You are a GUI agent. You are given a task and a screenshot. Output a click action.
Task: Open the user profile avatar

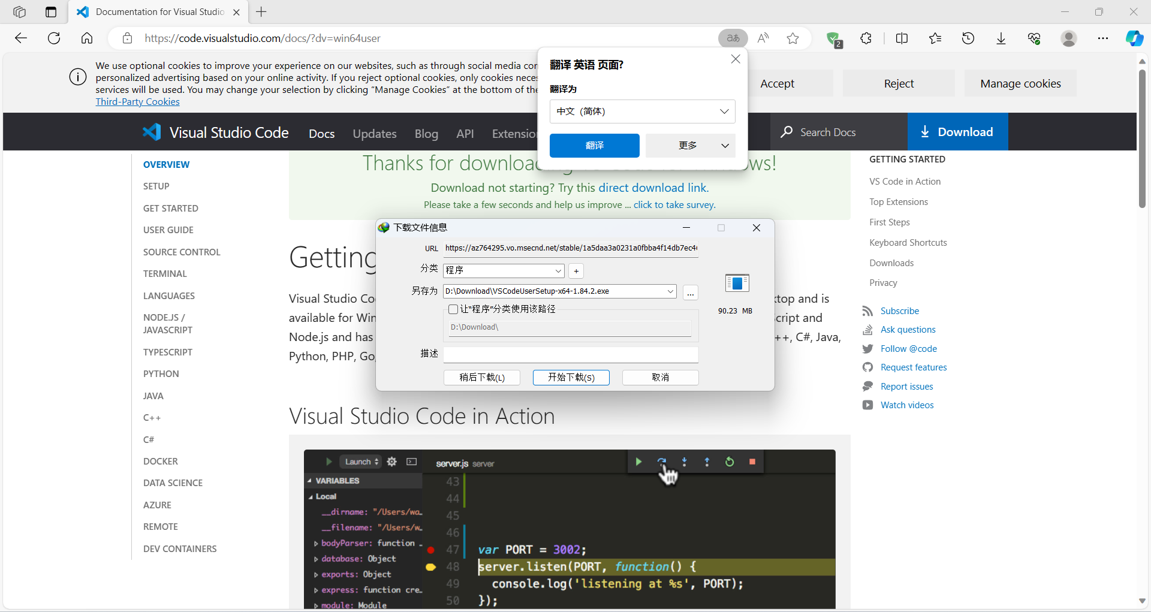click(1068, 38)
